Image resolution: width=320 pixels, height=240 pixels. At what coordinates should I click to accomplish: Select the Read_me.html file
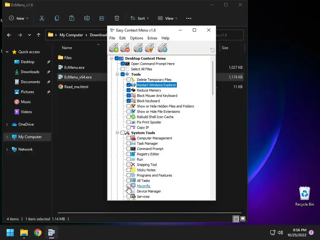76,87
